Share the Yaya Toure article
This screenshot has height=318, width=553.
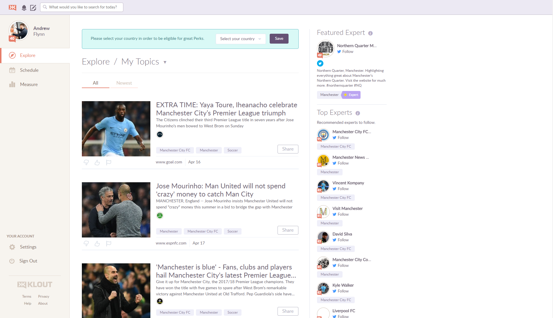pyautogui.click(x=288, y=149)
